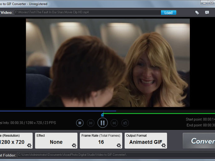The width and height of the screenshot is (215, 161).
Task: Stop video playback
Action: [x=80, y=123]
